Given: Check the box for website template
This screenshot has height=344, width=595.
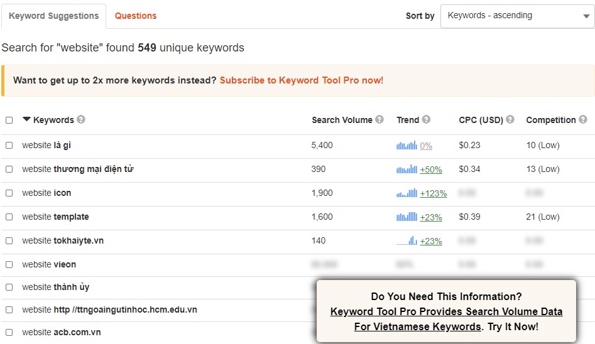Looking at the screenshot, I should pos(9,217).
